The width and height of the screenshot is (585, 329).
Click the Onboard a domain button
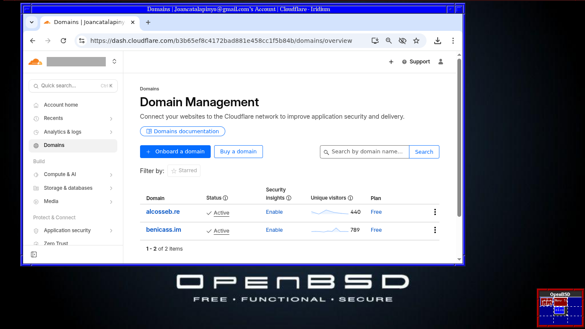(175, 152)
